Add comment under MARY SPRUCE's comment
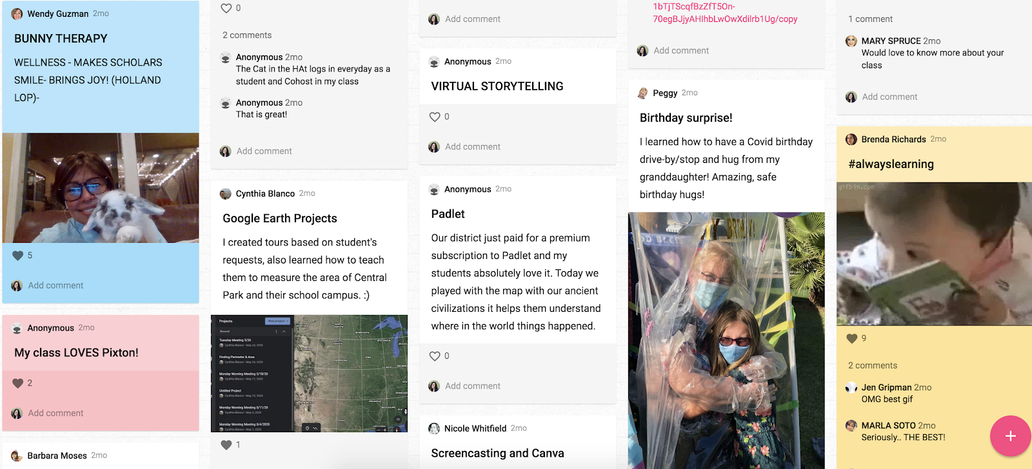 [x=889, y=97]
